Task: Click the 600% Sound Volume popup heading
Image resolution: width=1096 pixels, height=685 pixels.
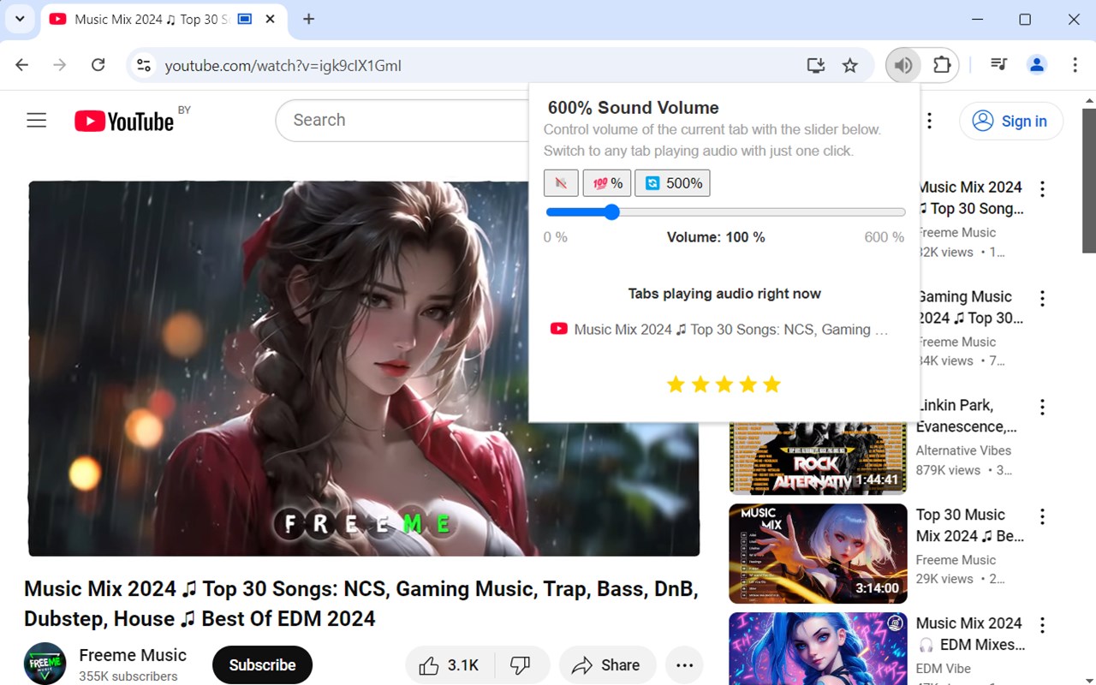Action: click(633, 108)
